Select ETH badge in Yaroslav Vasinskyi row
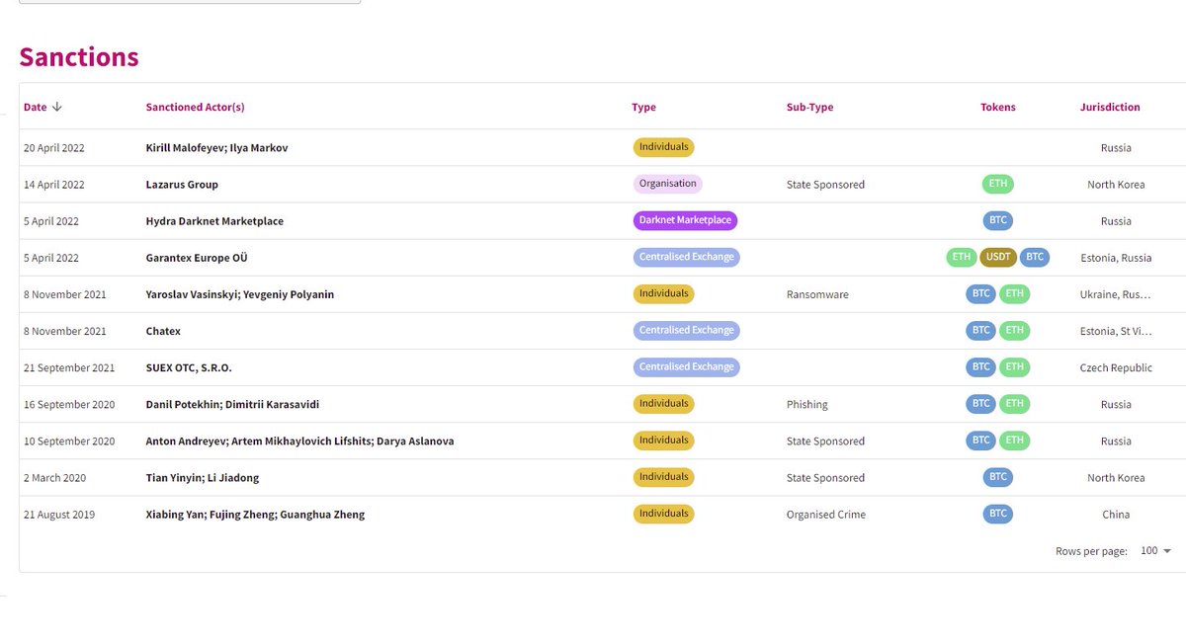The width and height of the screenshot is (1186, 642). click(1014, 293)
